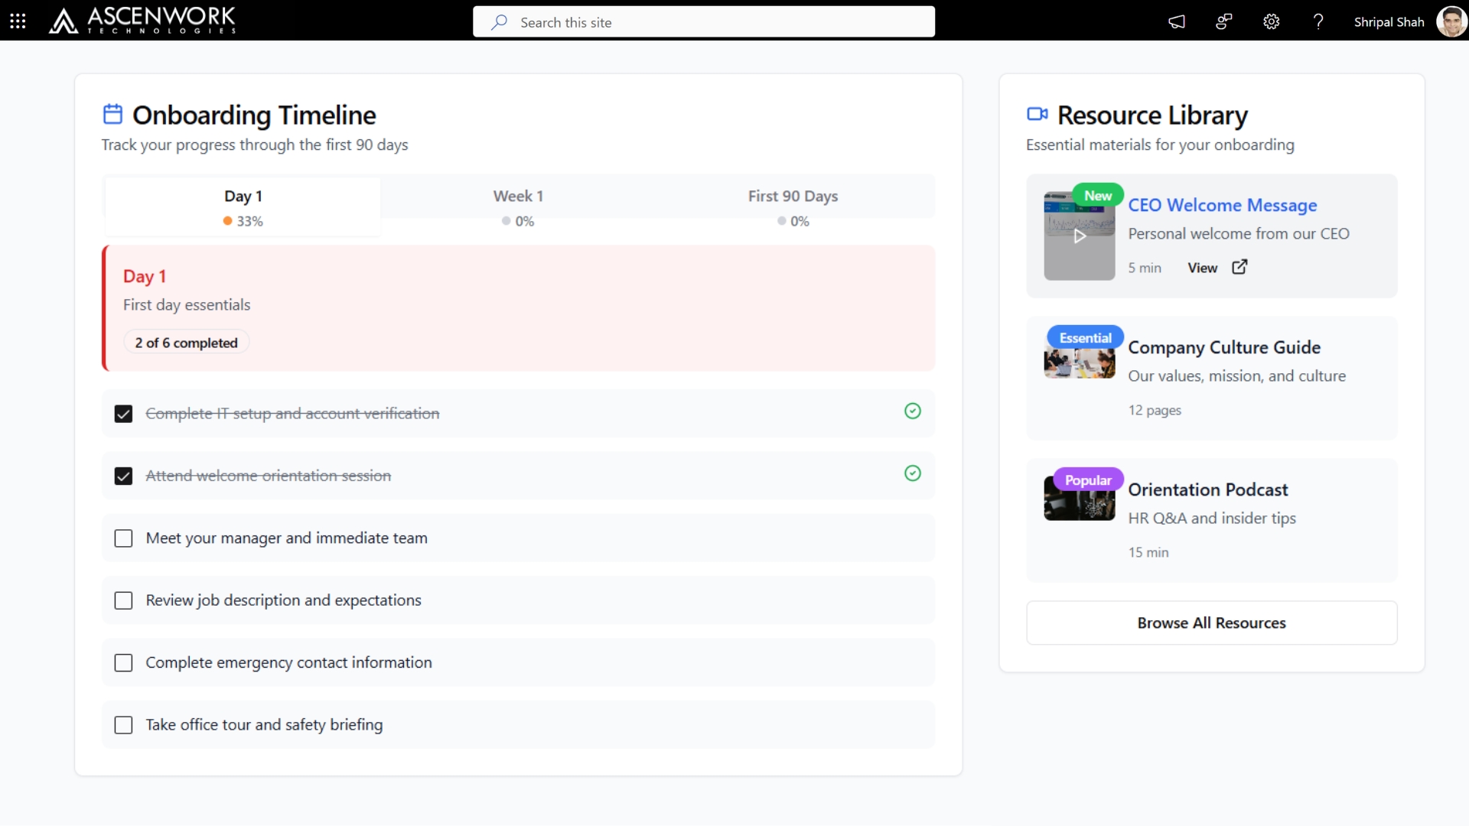Open the CEO Welcome Message link
The width and height of the screenshot is (1469, 826).
coord(1222,205)
